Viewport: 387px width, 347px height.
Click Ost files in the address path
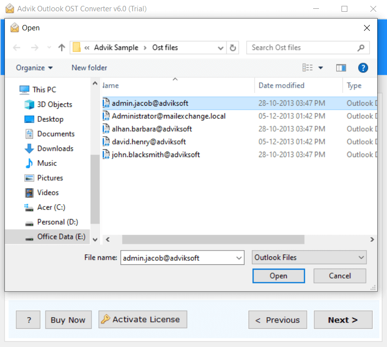click(x=165, y=47)
